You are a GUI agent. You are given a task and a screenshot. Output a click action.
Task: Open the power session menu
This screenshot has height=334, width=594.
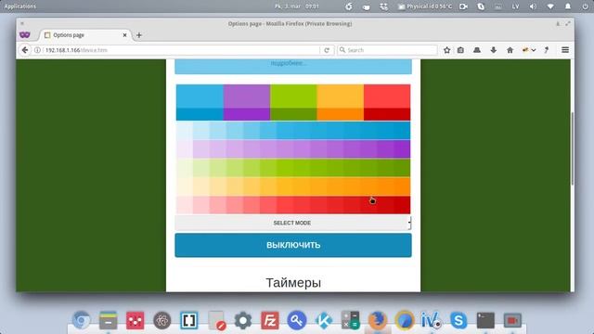pos(586,6)
